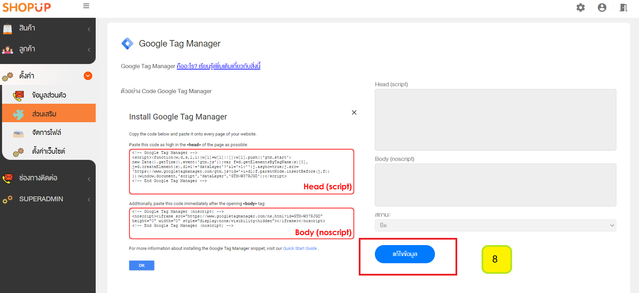
Task: Click the Body noscript example code box
Action: pyautogui.click(x=241, y=223)
